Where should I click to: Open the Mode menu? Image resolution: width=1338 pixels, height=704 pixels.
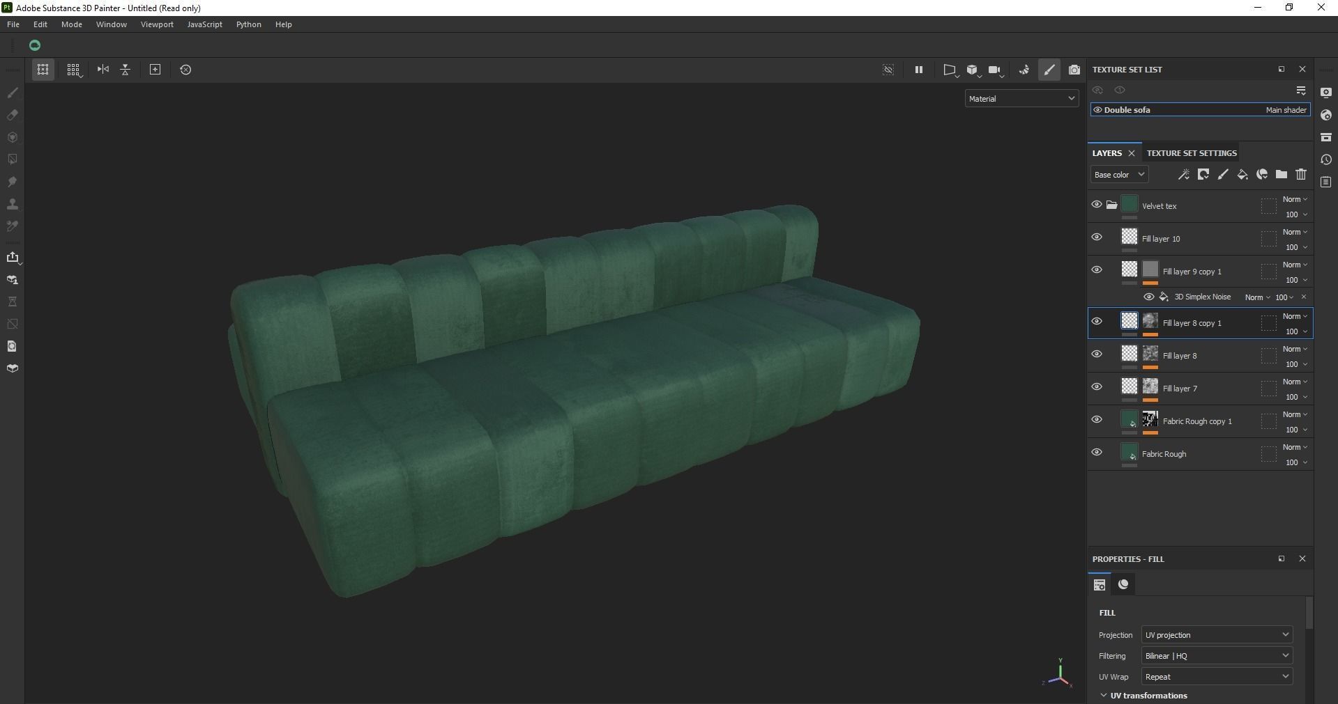(72, 24)
